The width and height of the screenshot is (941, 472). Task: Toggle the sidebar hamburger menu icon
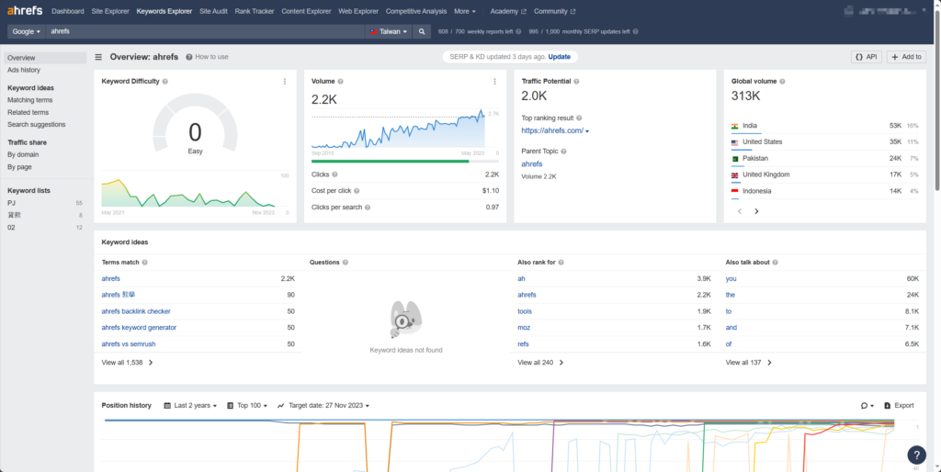coord(98,57)
